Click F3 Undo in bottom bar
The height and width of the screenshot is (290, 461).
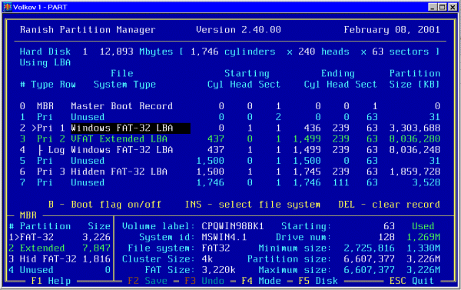[204, 281]
